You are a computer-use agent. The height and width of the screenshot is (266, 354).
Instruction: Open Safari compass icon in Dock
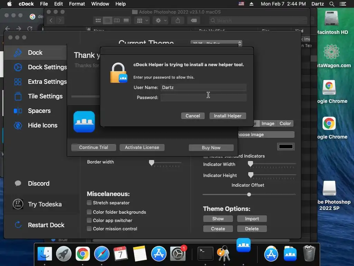[102, 254]
